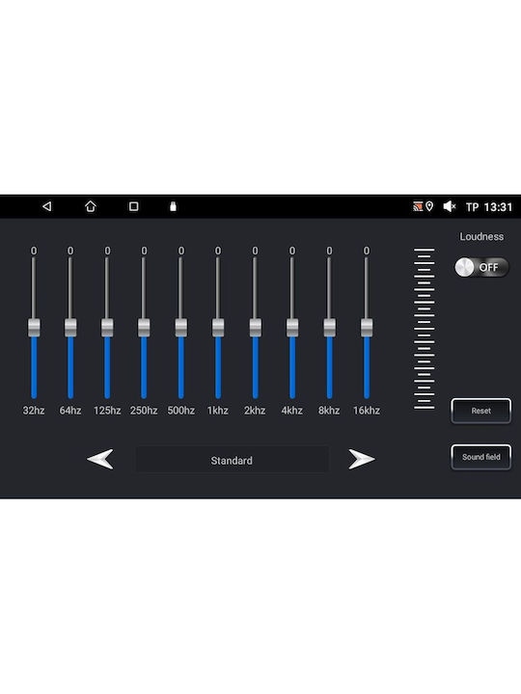Go to the home screen icon
The image size is (521, 694).
(91, 206)
